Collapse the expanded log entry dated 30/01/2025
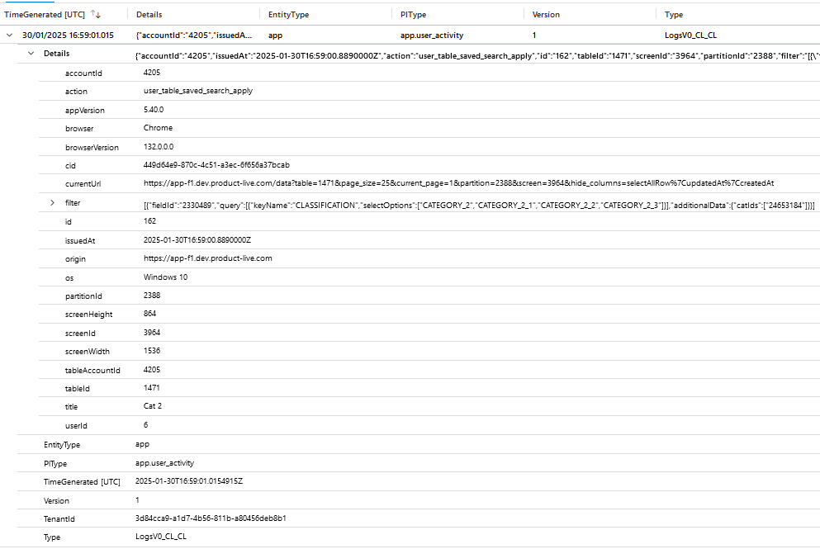 pyautogui.click(x=9, y=35)
